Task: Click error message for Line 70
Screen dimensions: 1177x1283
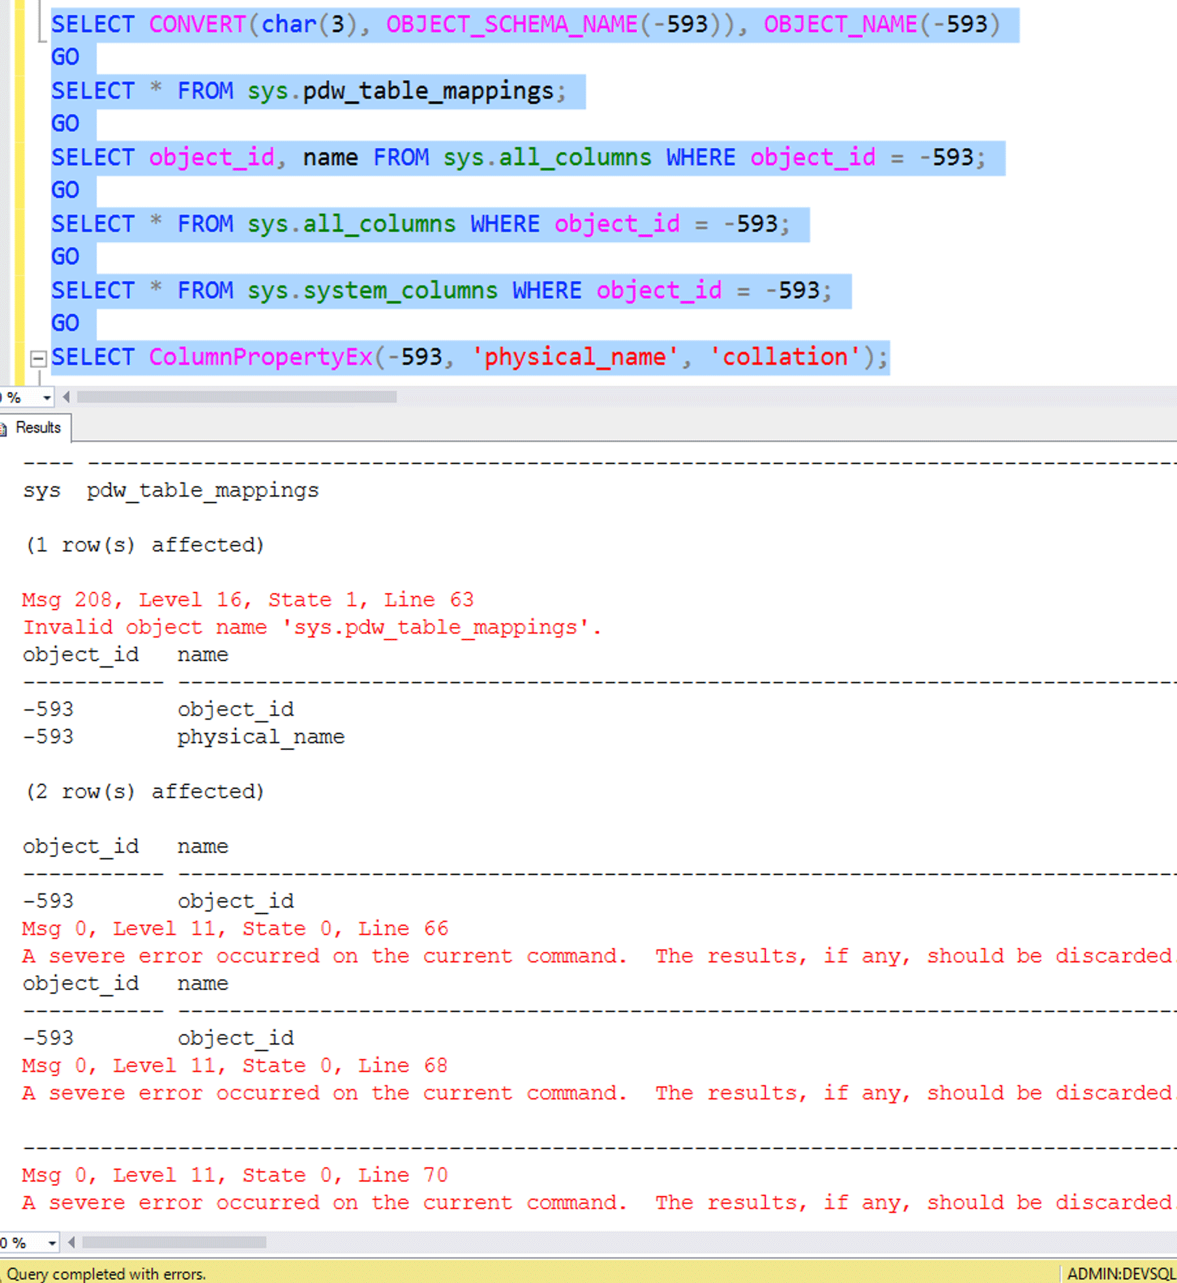Action: pos(235,1175)
